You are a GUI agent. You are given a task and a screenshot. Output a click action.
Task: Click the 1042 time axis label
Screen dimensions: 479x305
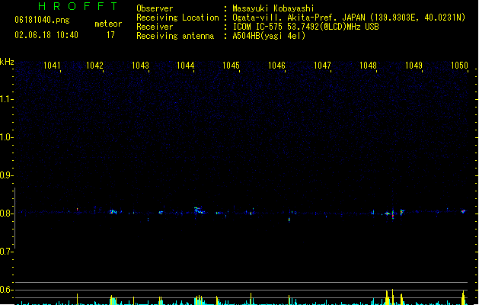click(94, 66)
